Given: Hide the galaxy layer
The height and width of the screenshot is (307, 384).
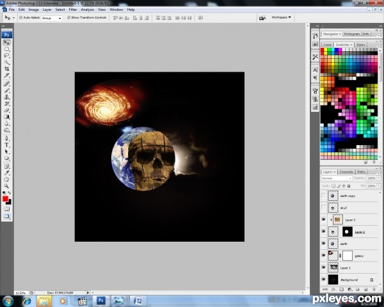Looking at the screenshot, I should [x=323, y=255].
